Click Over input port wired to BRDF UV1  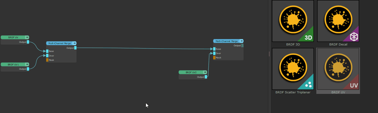point(47,56)
